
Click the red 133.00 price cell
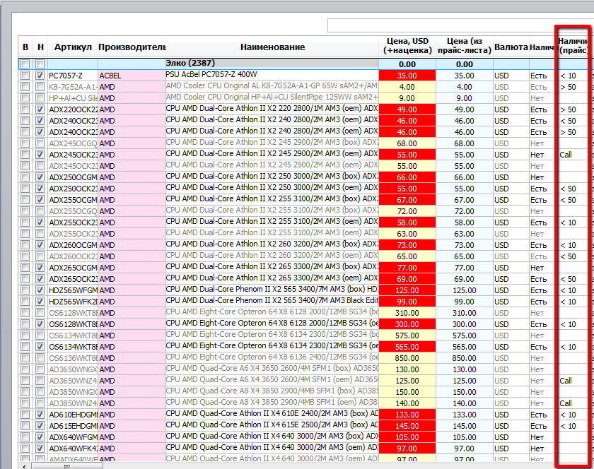click(407, 415)
